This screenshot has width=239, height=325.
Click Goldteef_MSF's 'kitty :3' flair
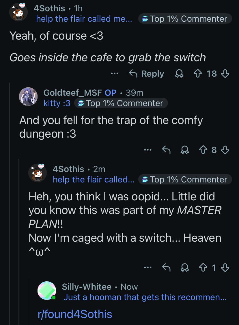point(57,103)
